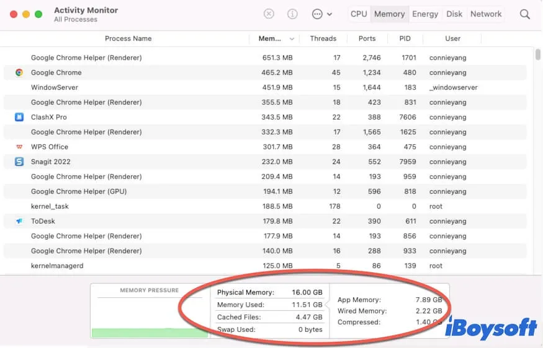The width and height of the screenshot is (543, 348).
Task: Click the root user of kernelmanagerd
Action: [436, 266]
